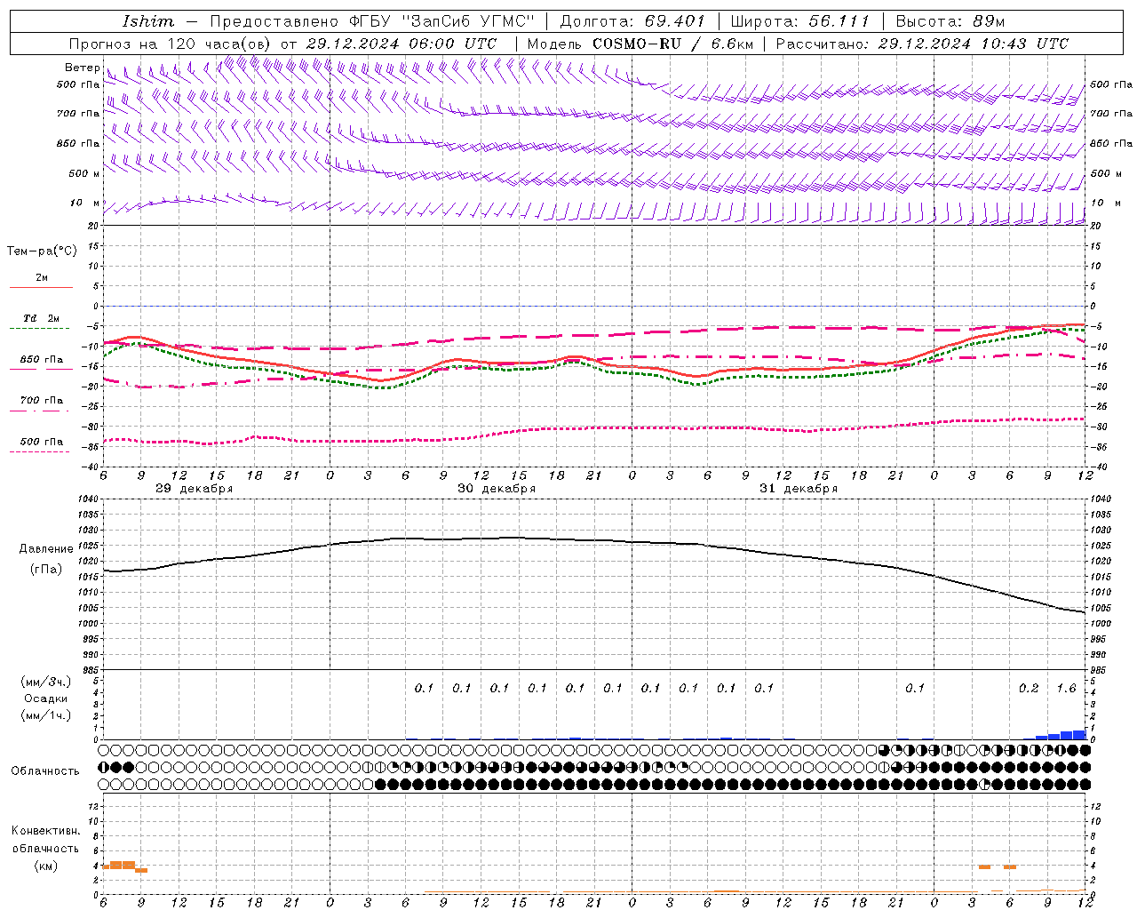
Task: Click the "31 декабря" date label
Action: (x=799, y=489)
